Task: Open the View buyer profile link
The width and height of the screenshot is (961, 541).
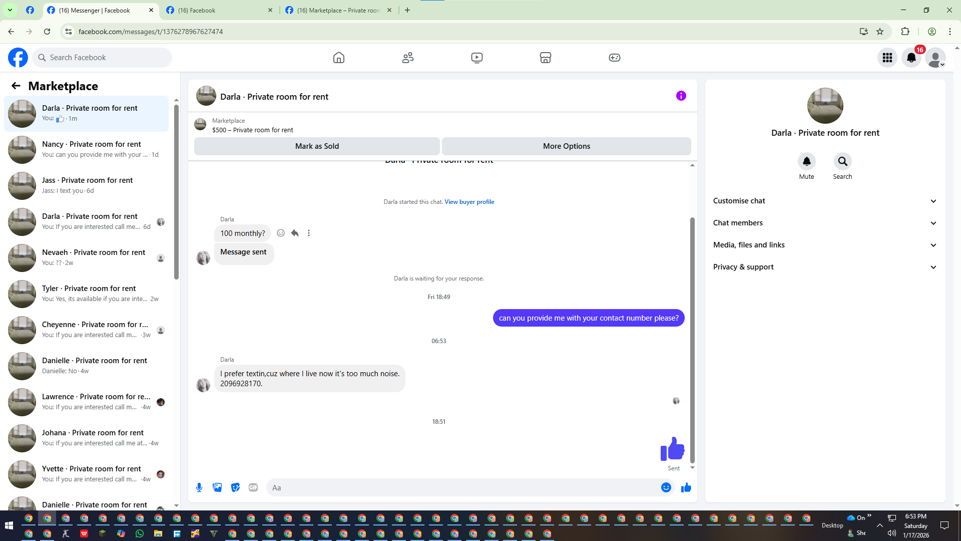Action: (469, 202)
